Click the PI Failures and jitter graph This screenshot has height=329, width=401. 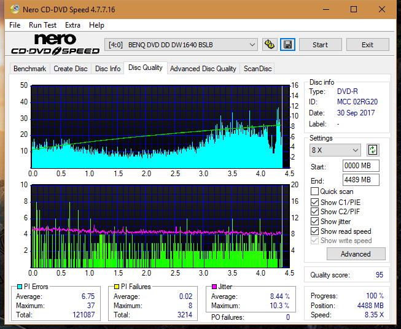(160, 226)
